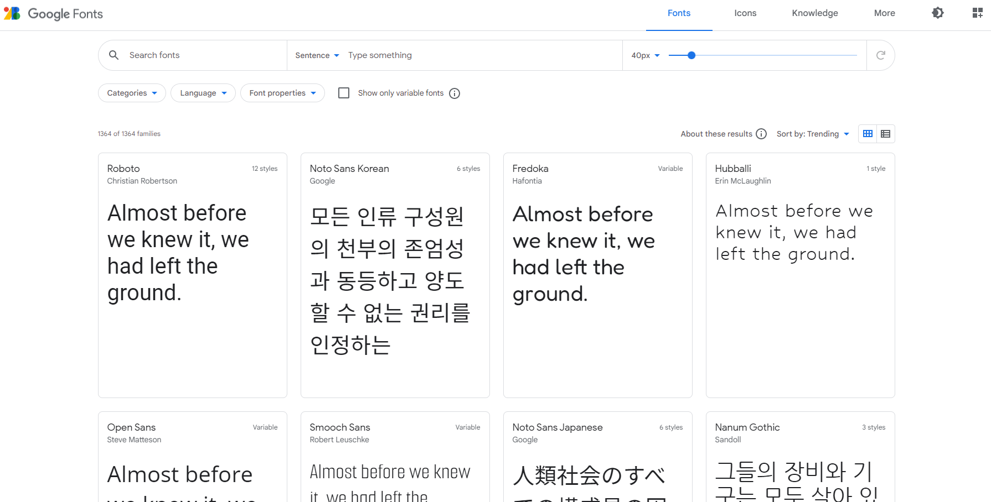Click the Noto Sans Korean preview text
Image resolution: width=991 pixels, height=502 pixels.
[390, 280]
